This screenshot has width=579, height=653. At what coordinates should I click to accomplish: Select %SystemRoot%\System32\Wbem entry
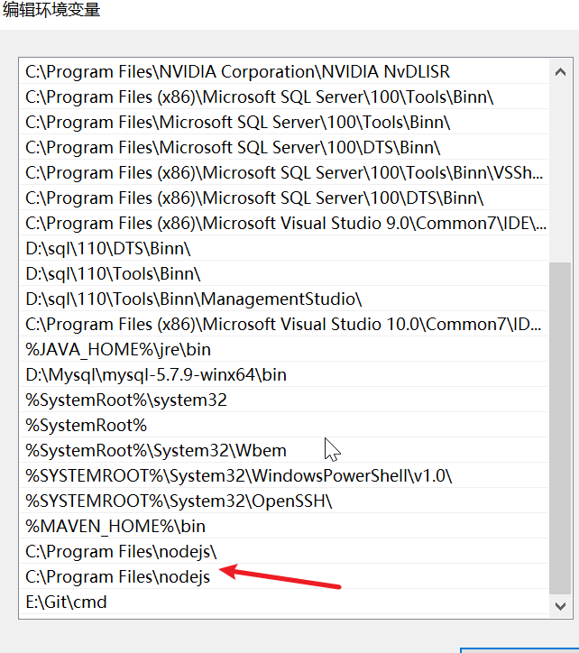[x=284, y=451]
